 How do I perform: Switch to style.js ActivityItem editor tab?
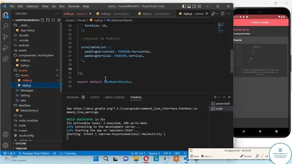point(156,14)
